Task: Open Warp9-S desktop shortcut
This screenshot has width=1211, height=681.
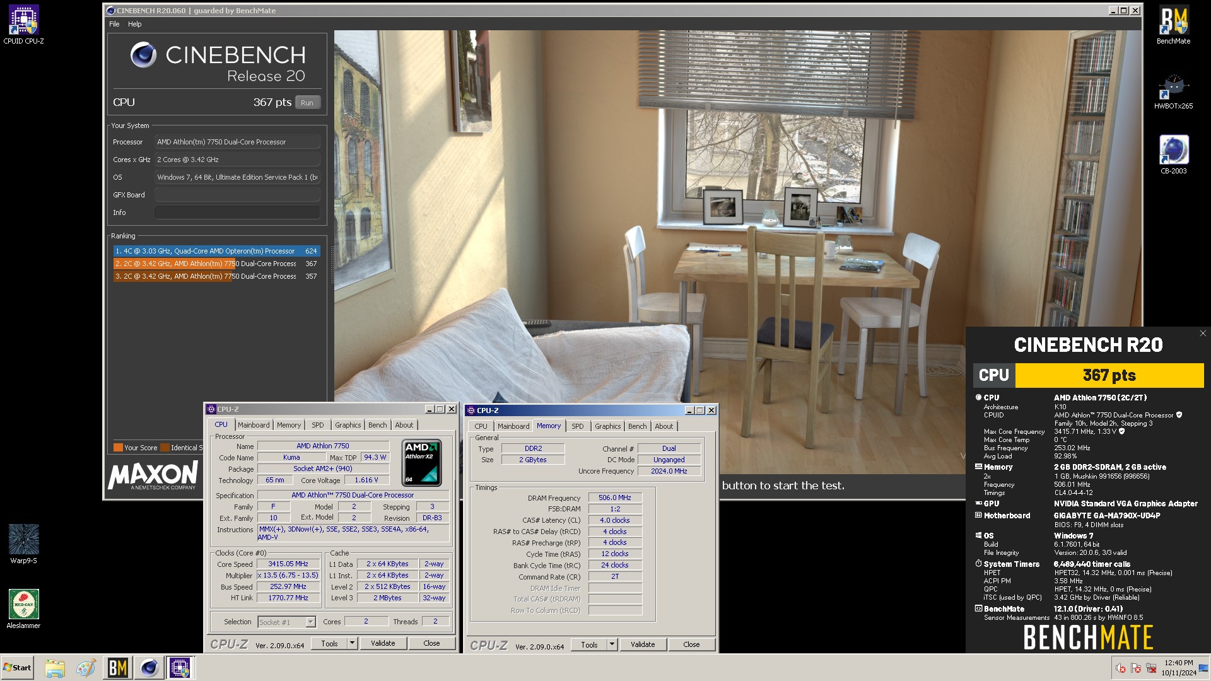Action: (23, 544)
